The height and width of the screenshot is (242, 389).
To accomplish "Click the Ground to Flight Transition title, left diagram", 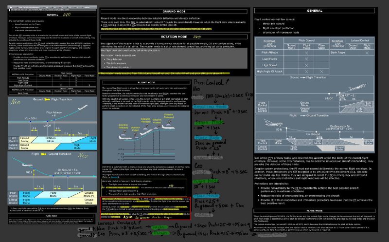I will tap(53, 99).
